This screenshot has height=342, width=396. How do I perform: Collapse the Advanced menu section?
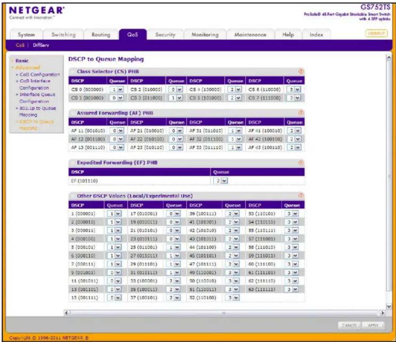pyautogui.click(x=28, y=67)
